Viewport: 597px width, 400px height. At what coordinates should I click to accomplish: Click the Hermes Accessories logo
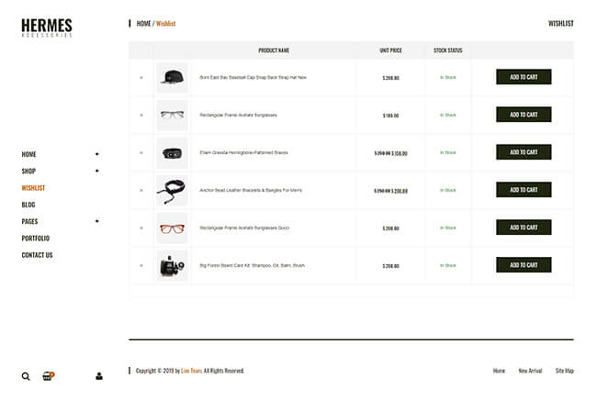coord(46,28)
